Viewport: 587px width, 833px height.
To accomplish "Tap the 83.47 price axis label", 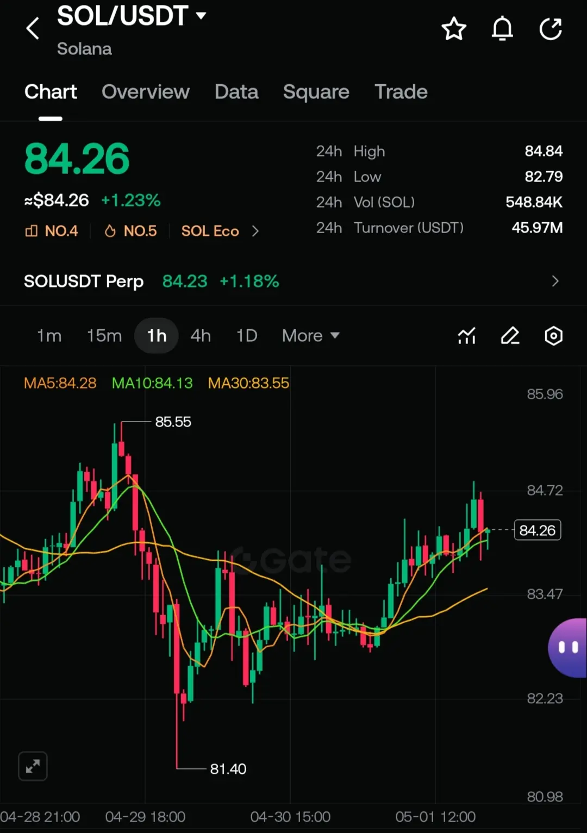I will coord(545,594).
